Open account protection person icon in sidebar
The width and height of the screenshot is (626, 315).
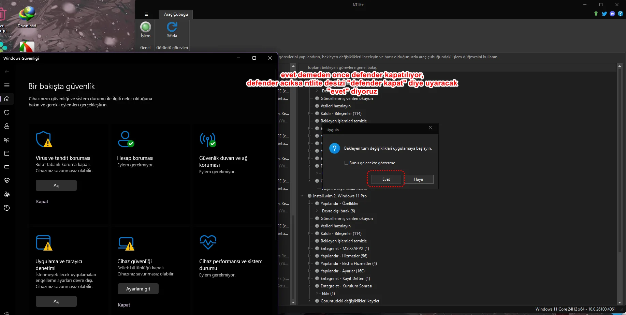(x=7, y=126)
